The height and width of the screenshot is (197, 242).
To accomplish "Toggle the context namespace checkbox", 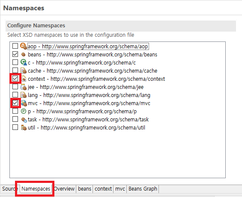I will click(x=15, y=79).
